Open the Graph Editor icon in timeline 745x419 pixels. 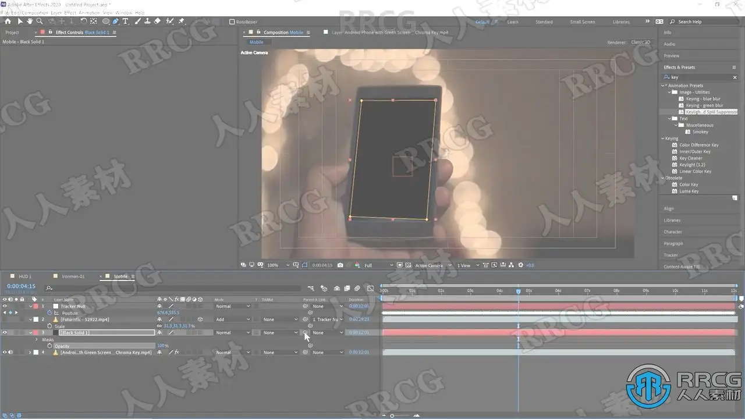point(370,288)
